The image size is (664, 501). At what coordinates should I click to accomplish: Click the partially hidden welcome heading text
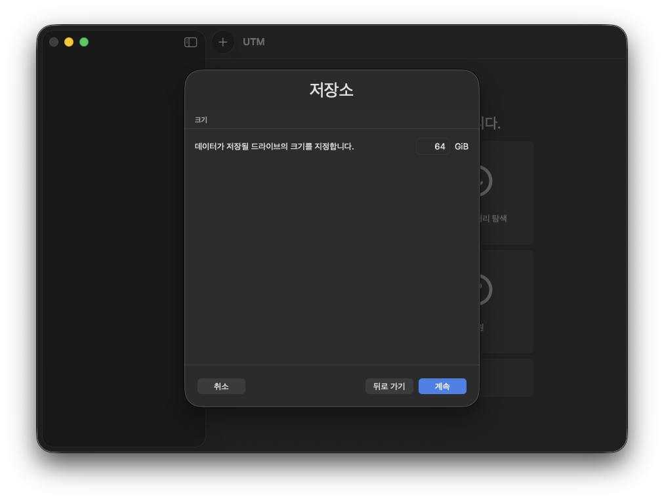490,123
